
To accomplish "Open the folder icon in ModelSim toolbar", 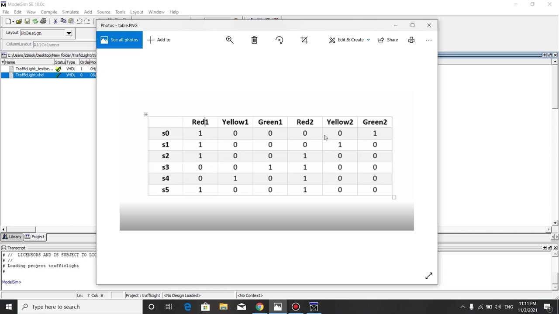I will click(19, 21).
